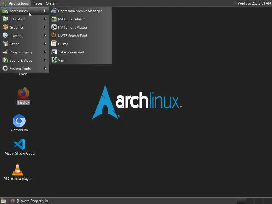
Task: Click the Firefox desktop label
Action: [24, 102]
